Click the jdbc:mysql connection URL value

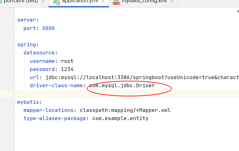[x=142, y=78]
